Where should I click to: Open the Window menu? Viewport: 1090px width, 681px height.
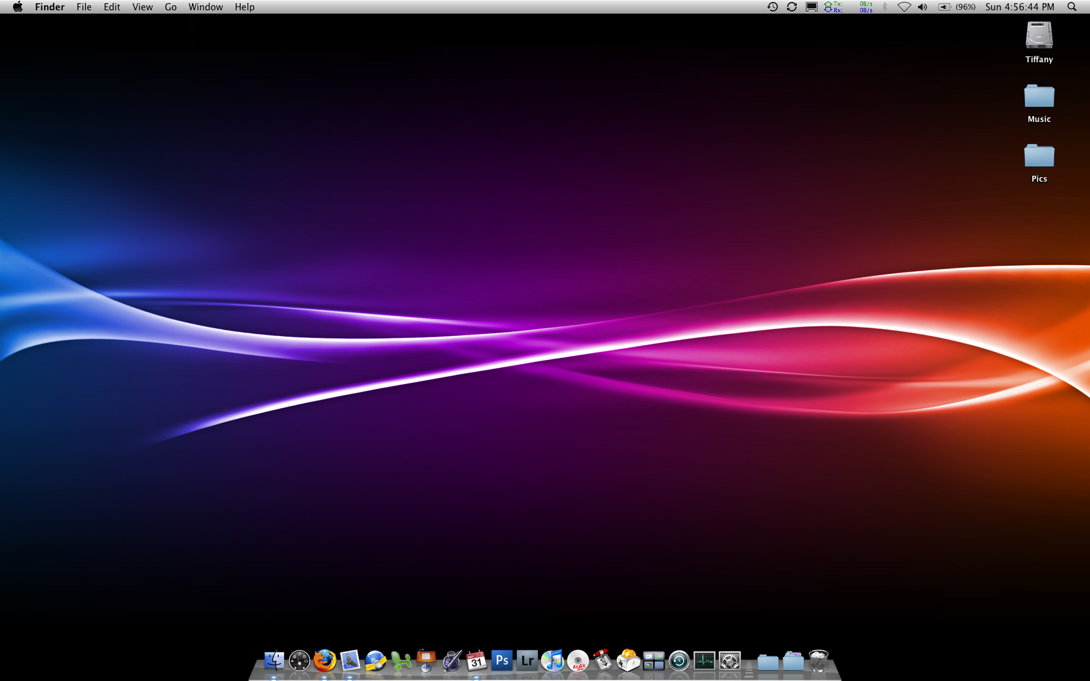[206, 7]
